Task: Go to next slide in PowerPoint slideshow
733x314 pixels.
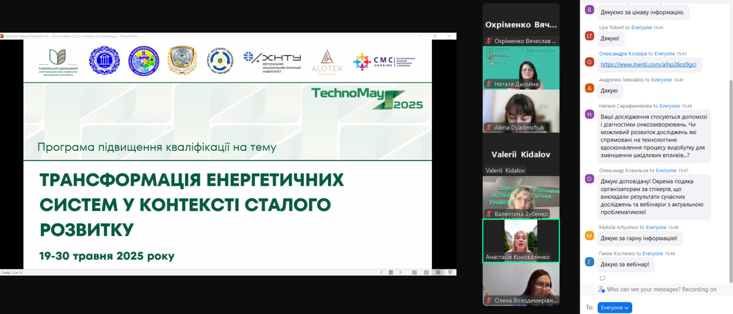Action: 400,272
